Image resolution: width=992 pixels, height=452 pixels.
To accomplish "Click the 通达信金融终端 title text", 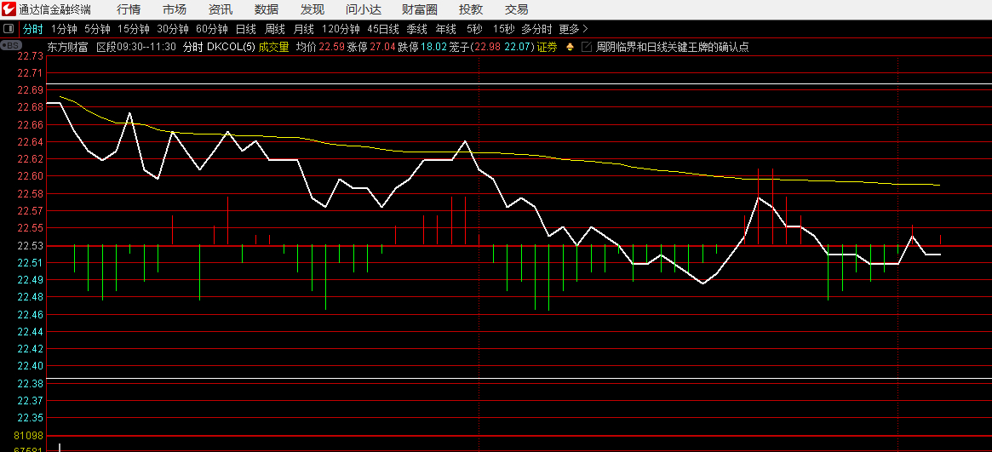I will pos(54,9).
